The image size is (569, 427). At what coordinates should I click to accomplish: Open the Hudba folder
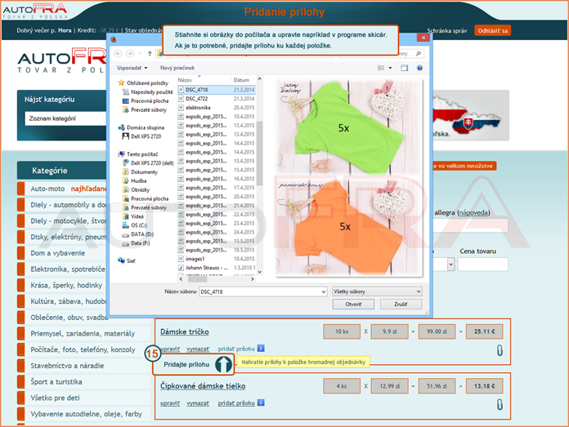point(139,181)
